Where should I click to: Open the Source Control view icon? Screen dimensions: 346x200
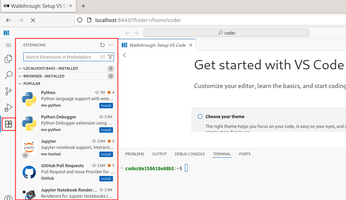point(8,91)
